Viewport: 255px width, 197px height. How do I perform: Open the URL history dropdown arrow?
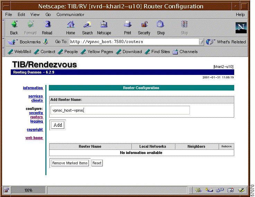[201, 42]
